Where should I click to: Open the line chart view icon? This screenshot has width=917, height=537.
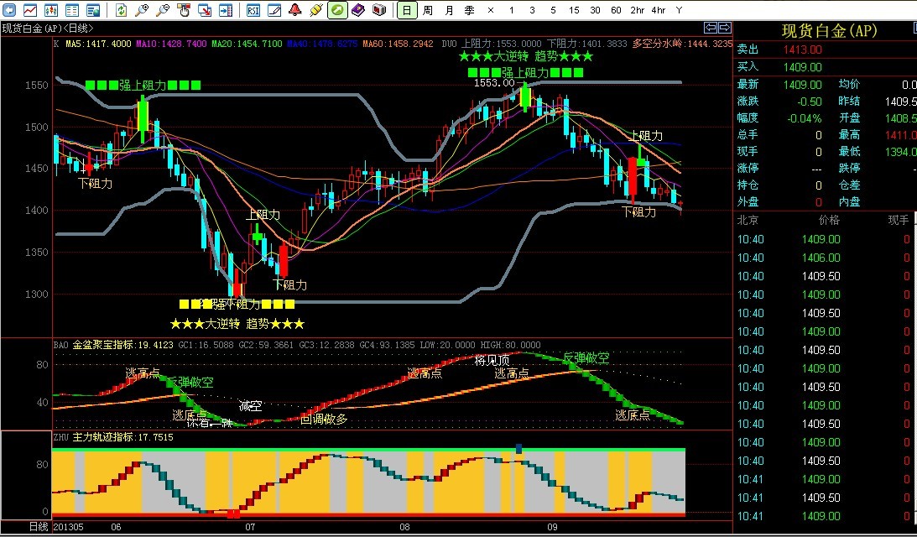click(30, 10)
